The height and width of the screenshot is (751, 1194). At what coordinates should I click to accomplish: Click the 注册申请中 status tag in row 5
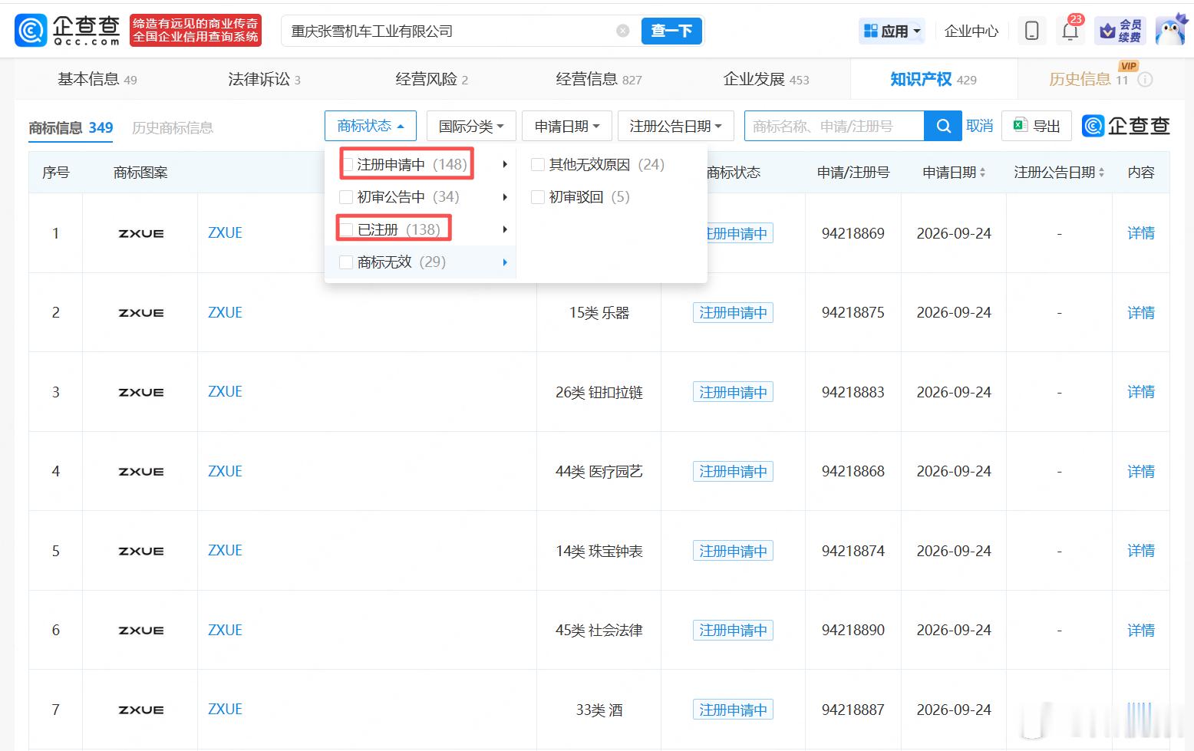(733, 551)
